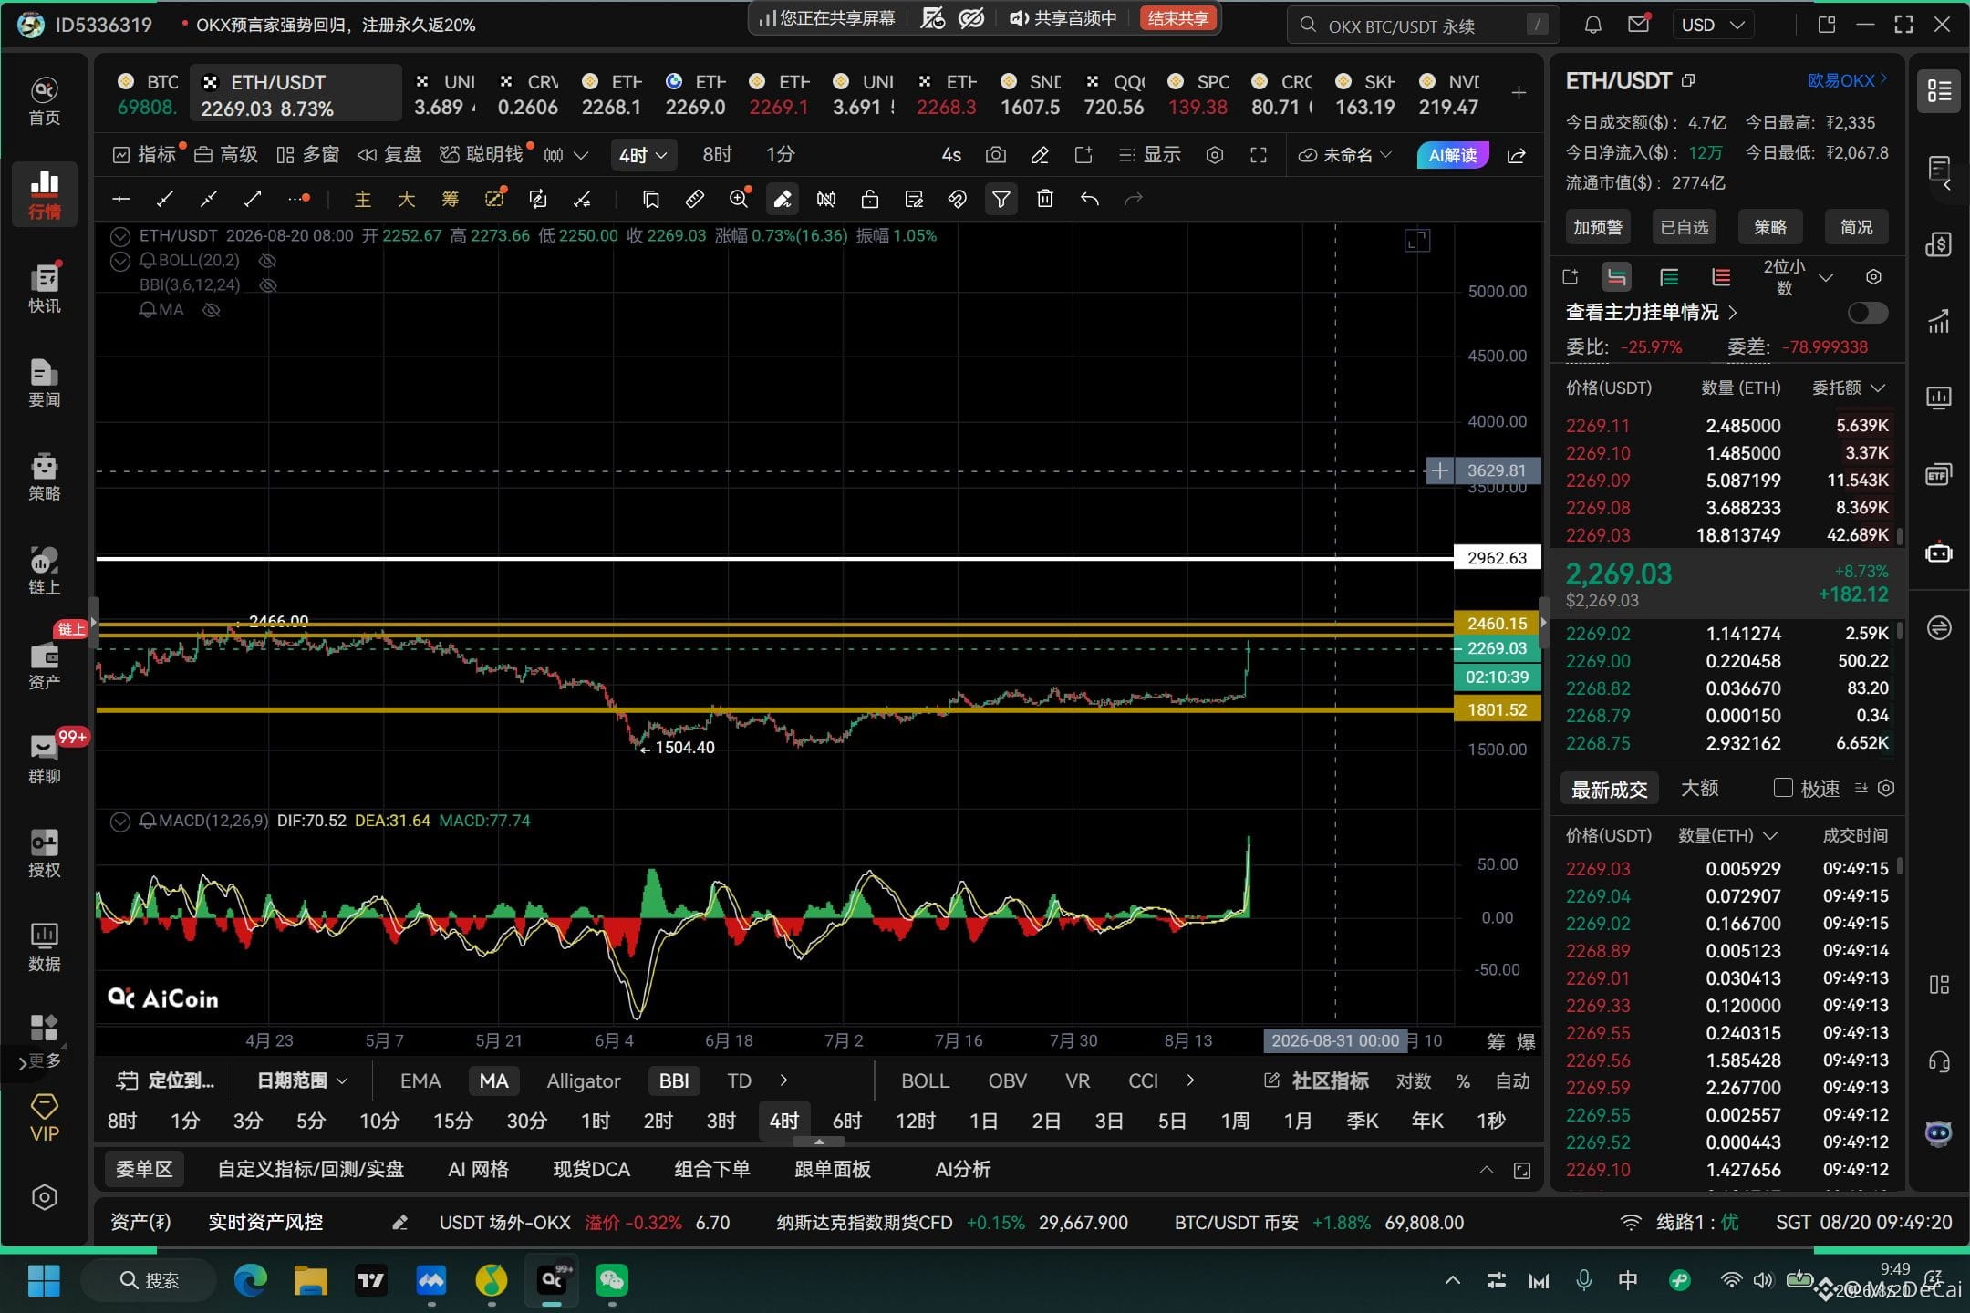Toggle the MA indicator button in bottom bar
The image size is (1970, 1313).
[x=493, y=1080]
